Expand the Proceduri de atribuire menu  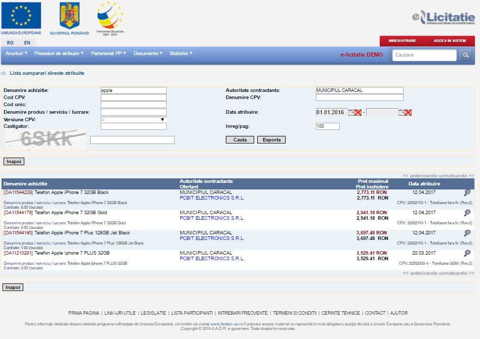tap(59, 54)
